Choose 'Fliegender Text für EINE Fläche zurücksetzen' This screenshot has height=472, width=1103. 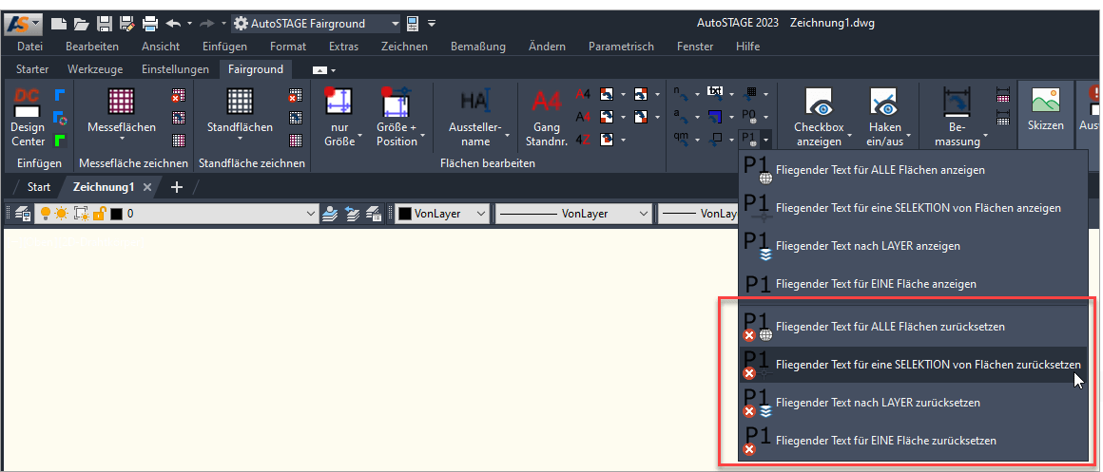(913, 441)
